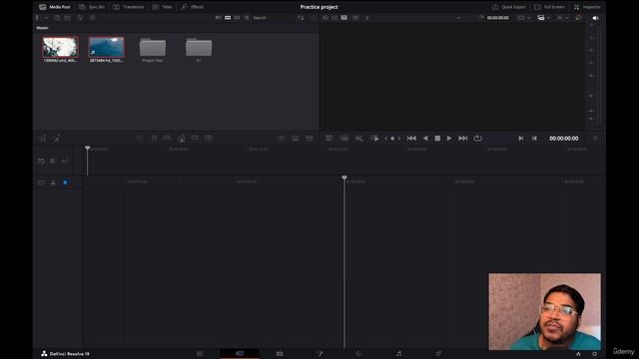This screenshot has width=639, height=359.
Task: Open the Titles panel
Action: tap(162, 7)
